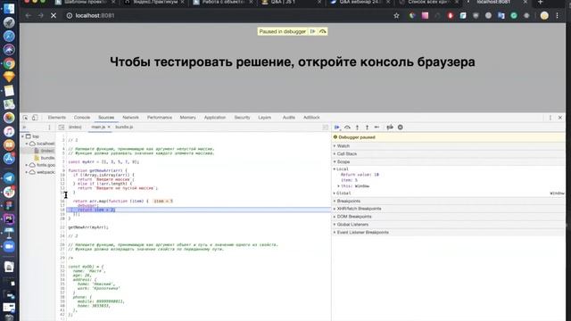The height and width of the screenshot is (321, 571).
Task: Open Chrome profile avatar
Action: pos(544,16)
